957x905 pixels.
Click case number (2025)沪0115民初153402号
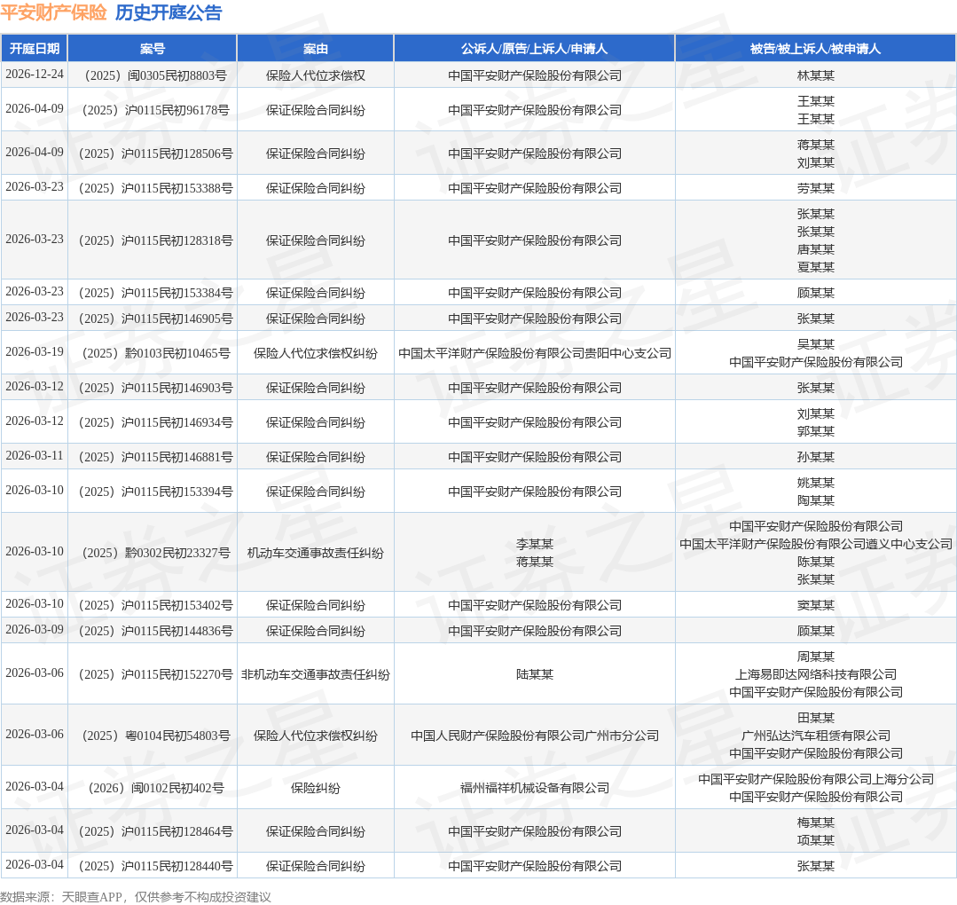click(x=152, y=606)
